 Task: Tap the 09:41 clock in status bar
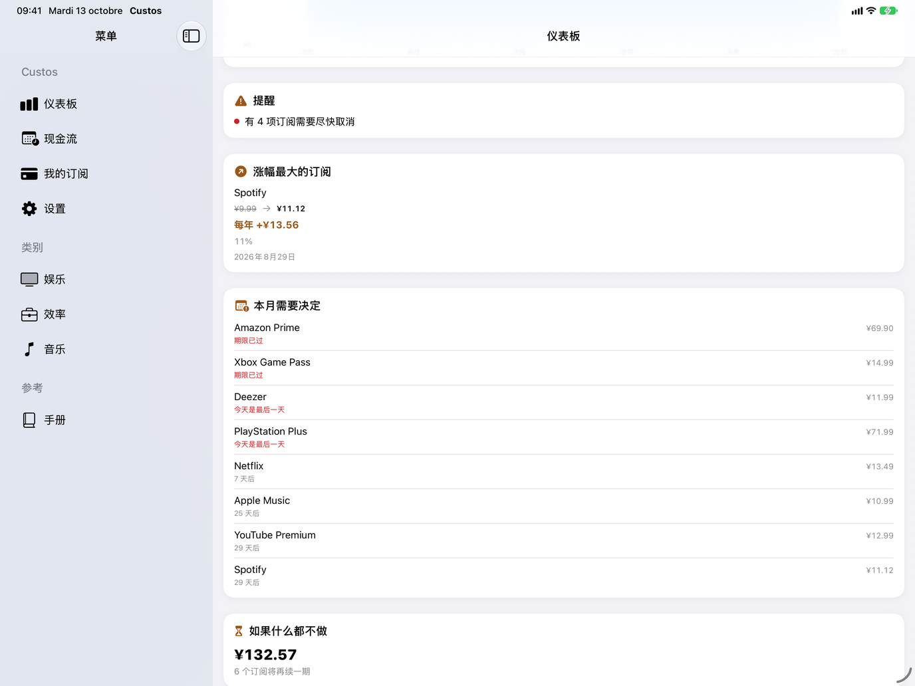click(x=29, y=11)
